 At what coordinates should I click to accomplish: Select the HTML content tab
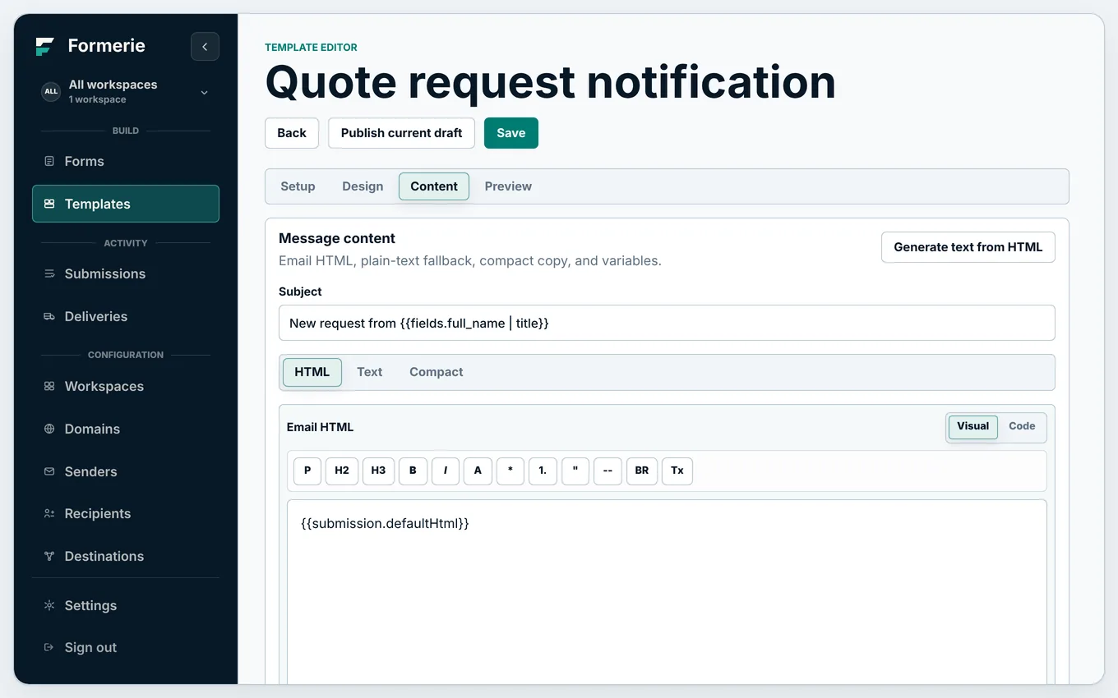point(312,372)
